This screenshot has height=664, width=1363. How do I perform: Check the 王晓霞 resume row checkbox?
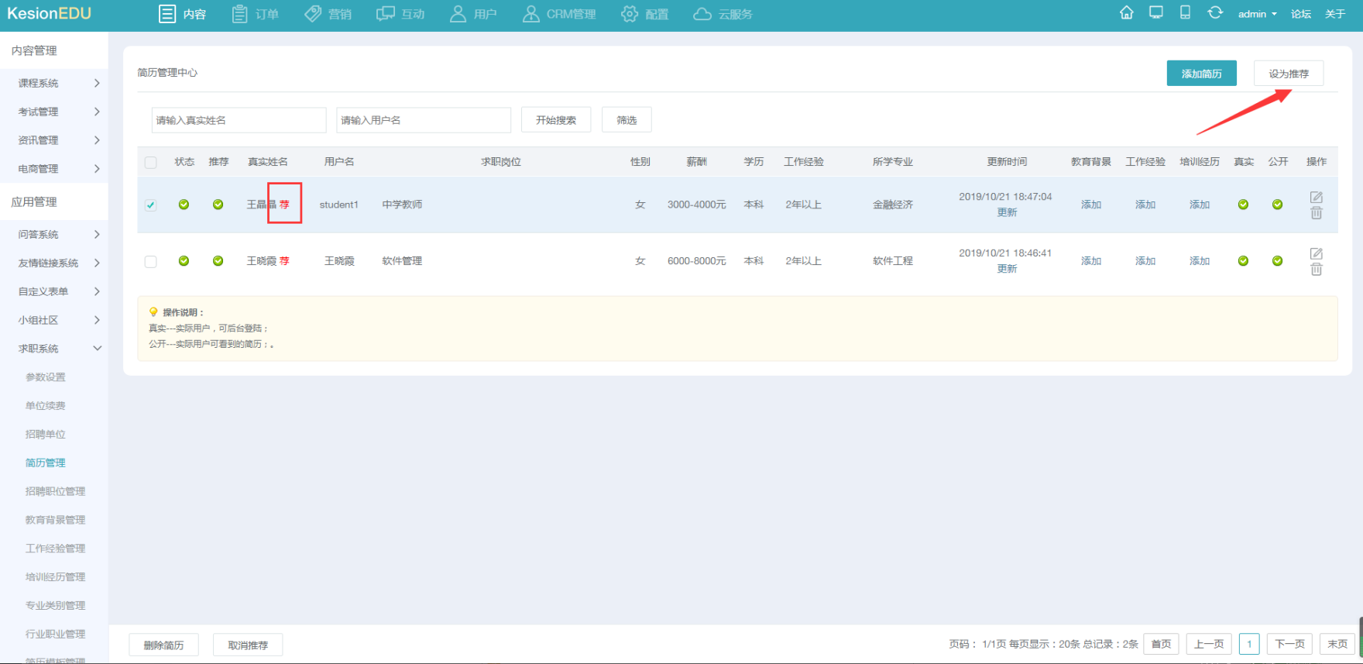(x=151, y=262)
